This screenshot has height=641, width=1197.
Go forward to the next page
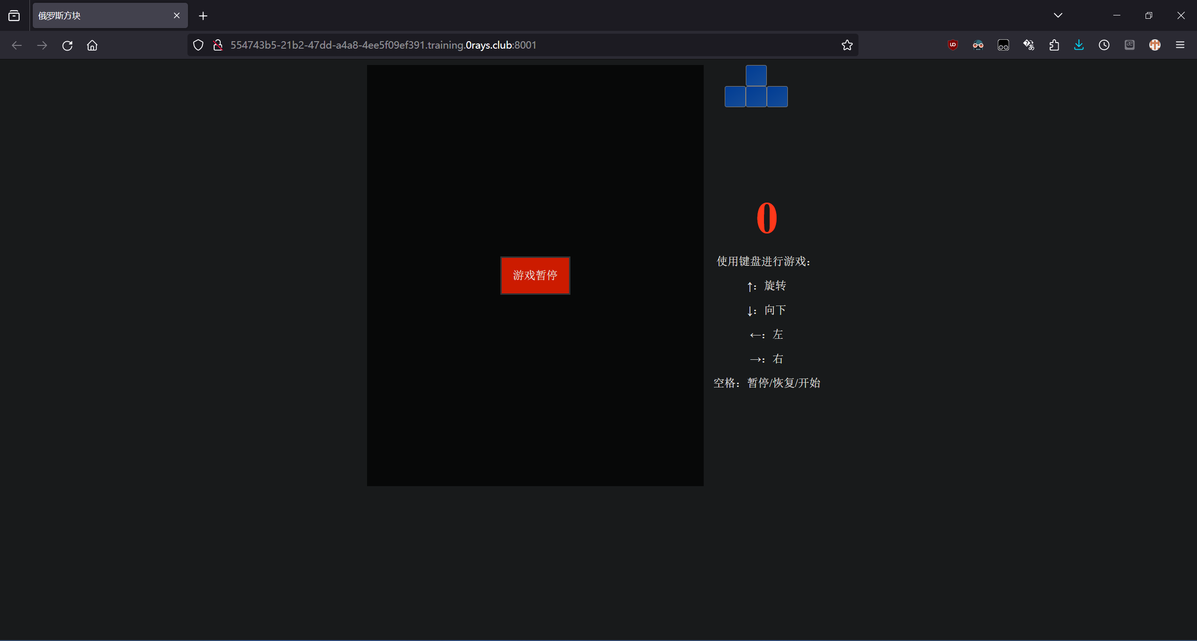coord(42,45)
